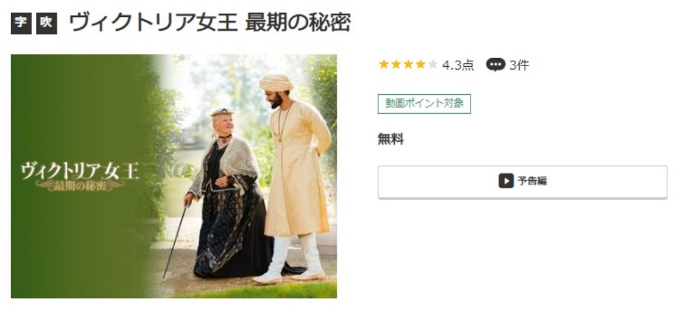Viewport: 683px width, 311px height.
Task: Click the title ヴィクトリア女王 最期の秘密
Action: [210, 23]
